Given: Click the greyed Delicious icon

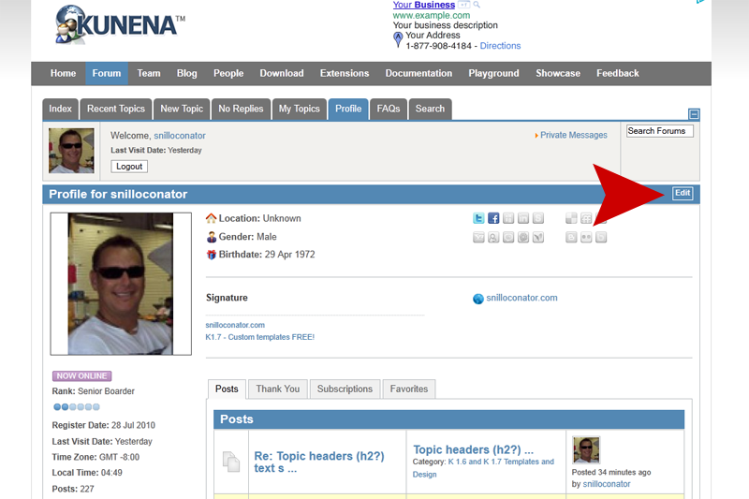Looking at the screenshot, I should [x=571, y=218].
